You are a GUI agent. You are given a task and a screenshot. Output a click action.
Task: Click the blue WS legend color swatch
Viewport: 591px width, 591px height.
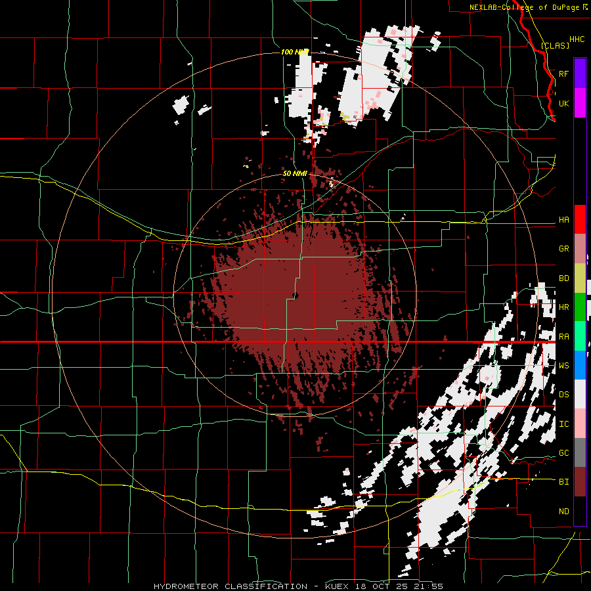(580, 365)
